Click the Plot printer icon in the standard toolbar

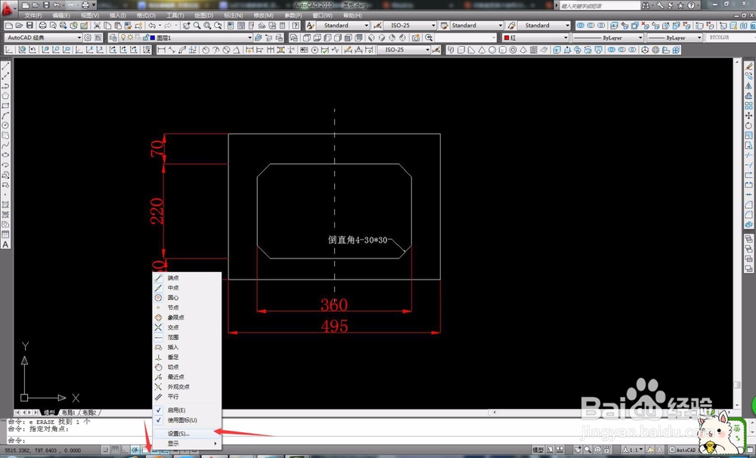[42, 26]
